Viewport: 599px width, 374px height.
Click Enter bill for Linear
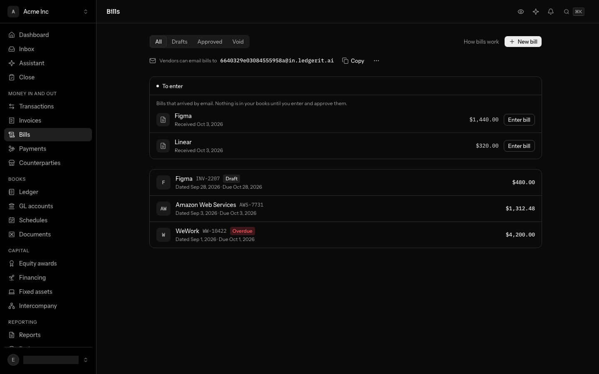[x=519, y=146]
